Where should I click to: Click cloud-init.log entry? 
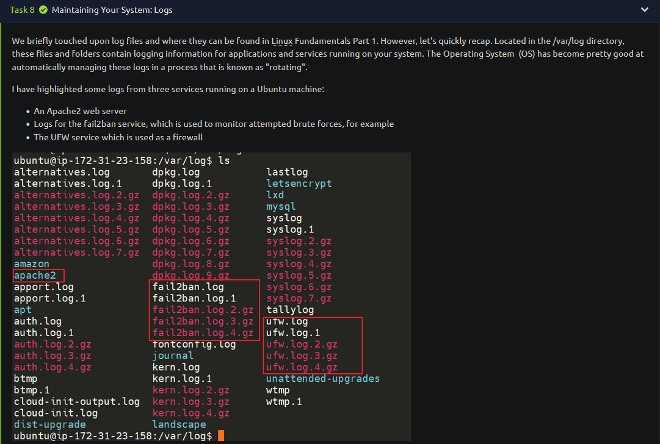pos(56,413)
